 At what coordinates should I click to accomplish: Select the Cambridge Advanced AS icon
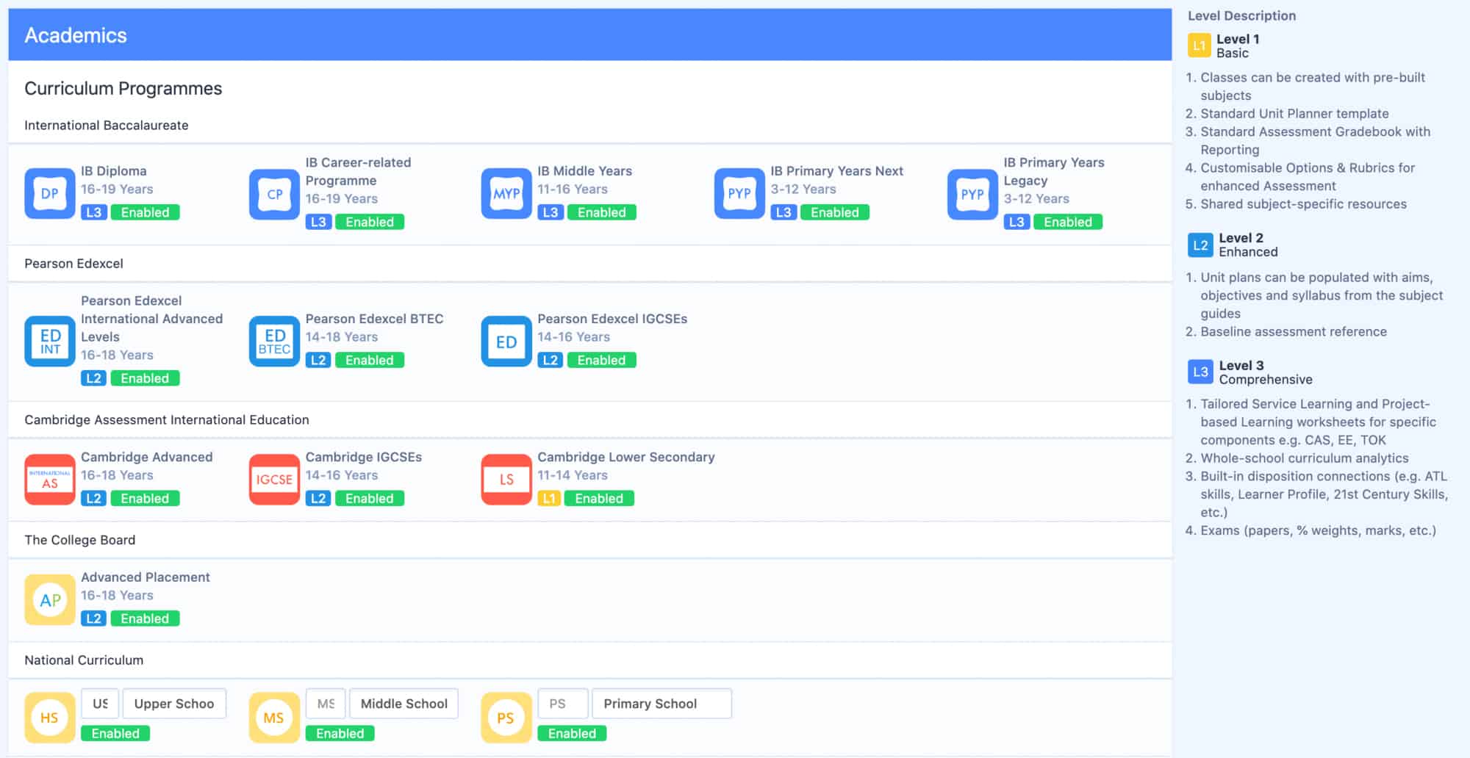tap(50, 480)
